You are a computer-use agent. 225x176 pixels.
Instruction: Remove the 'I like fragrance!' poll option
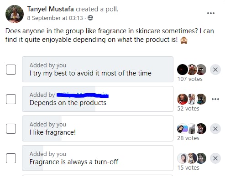(x=215, y=129)
